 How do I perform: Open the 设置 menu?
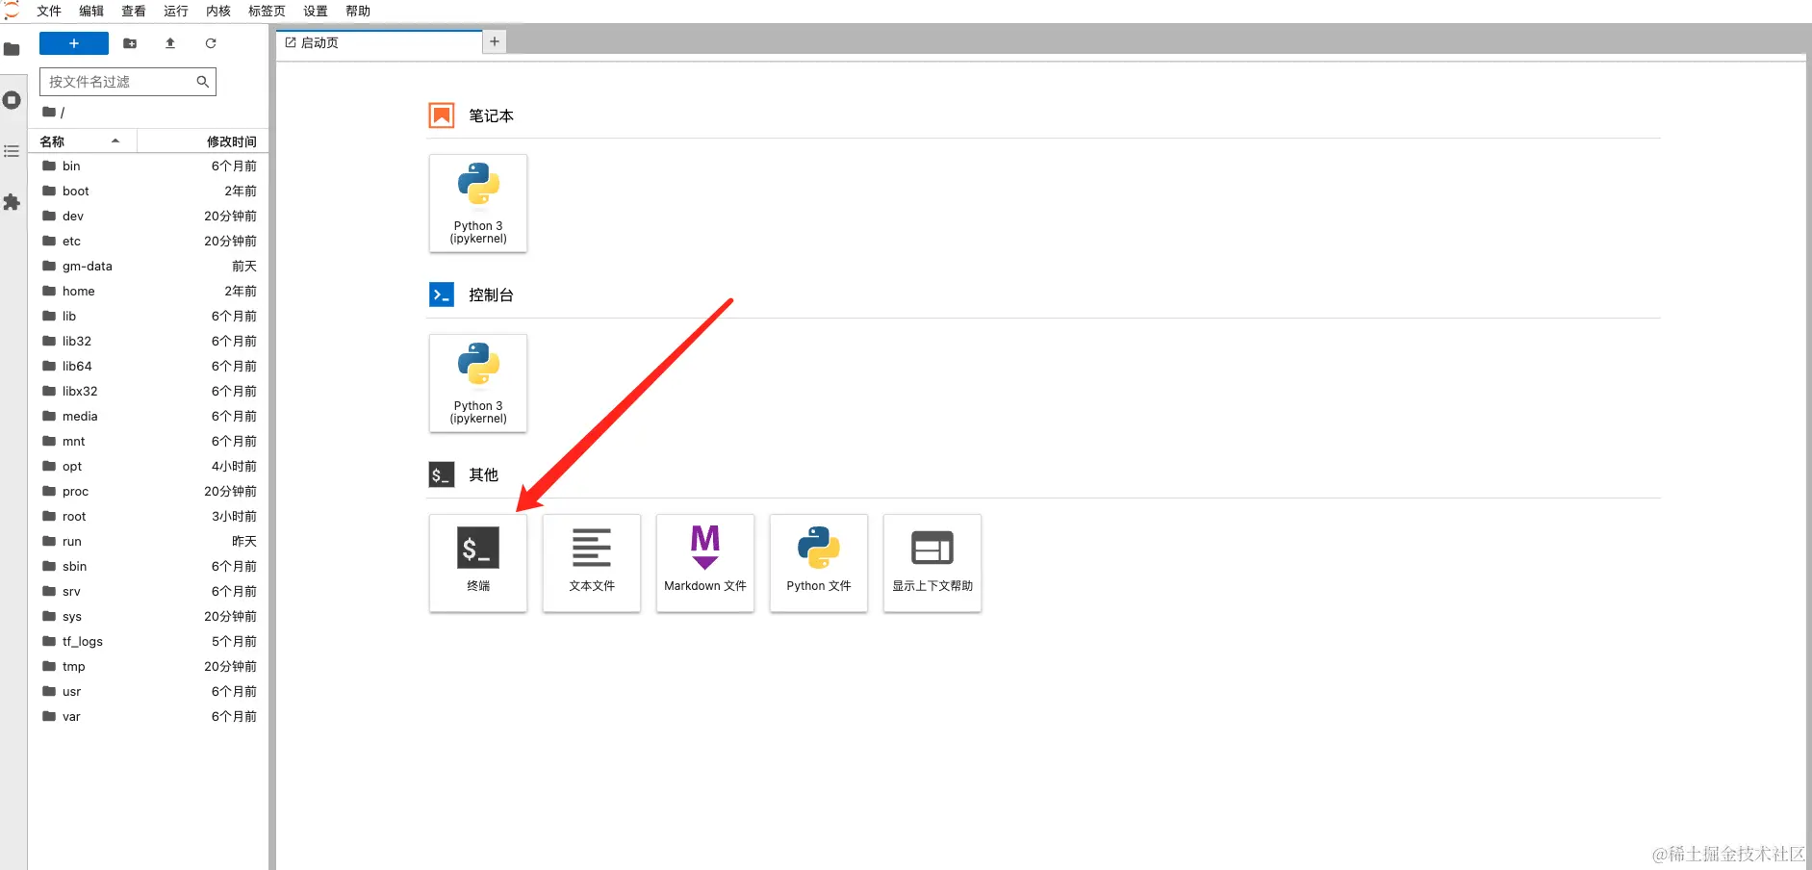click(316, 12)
